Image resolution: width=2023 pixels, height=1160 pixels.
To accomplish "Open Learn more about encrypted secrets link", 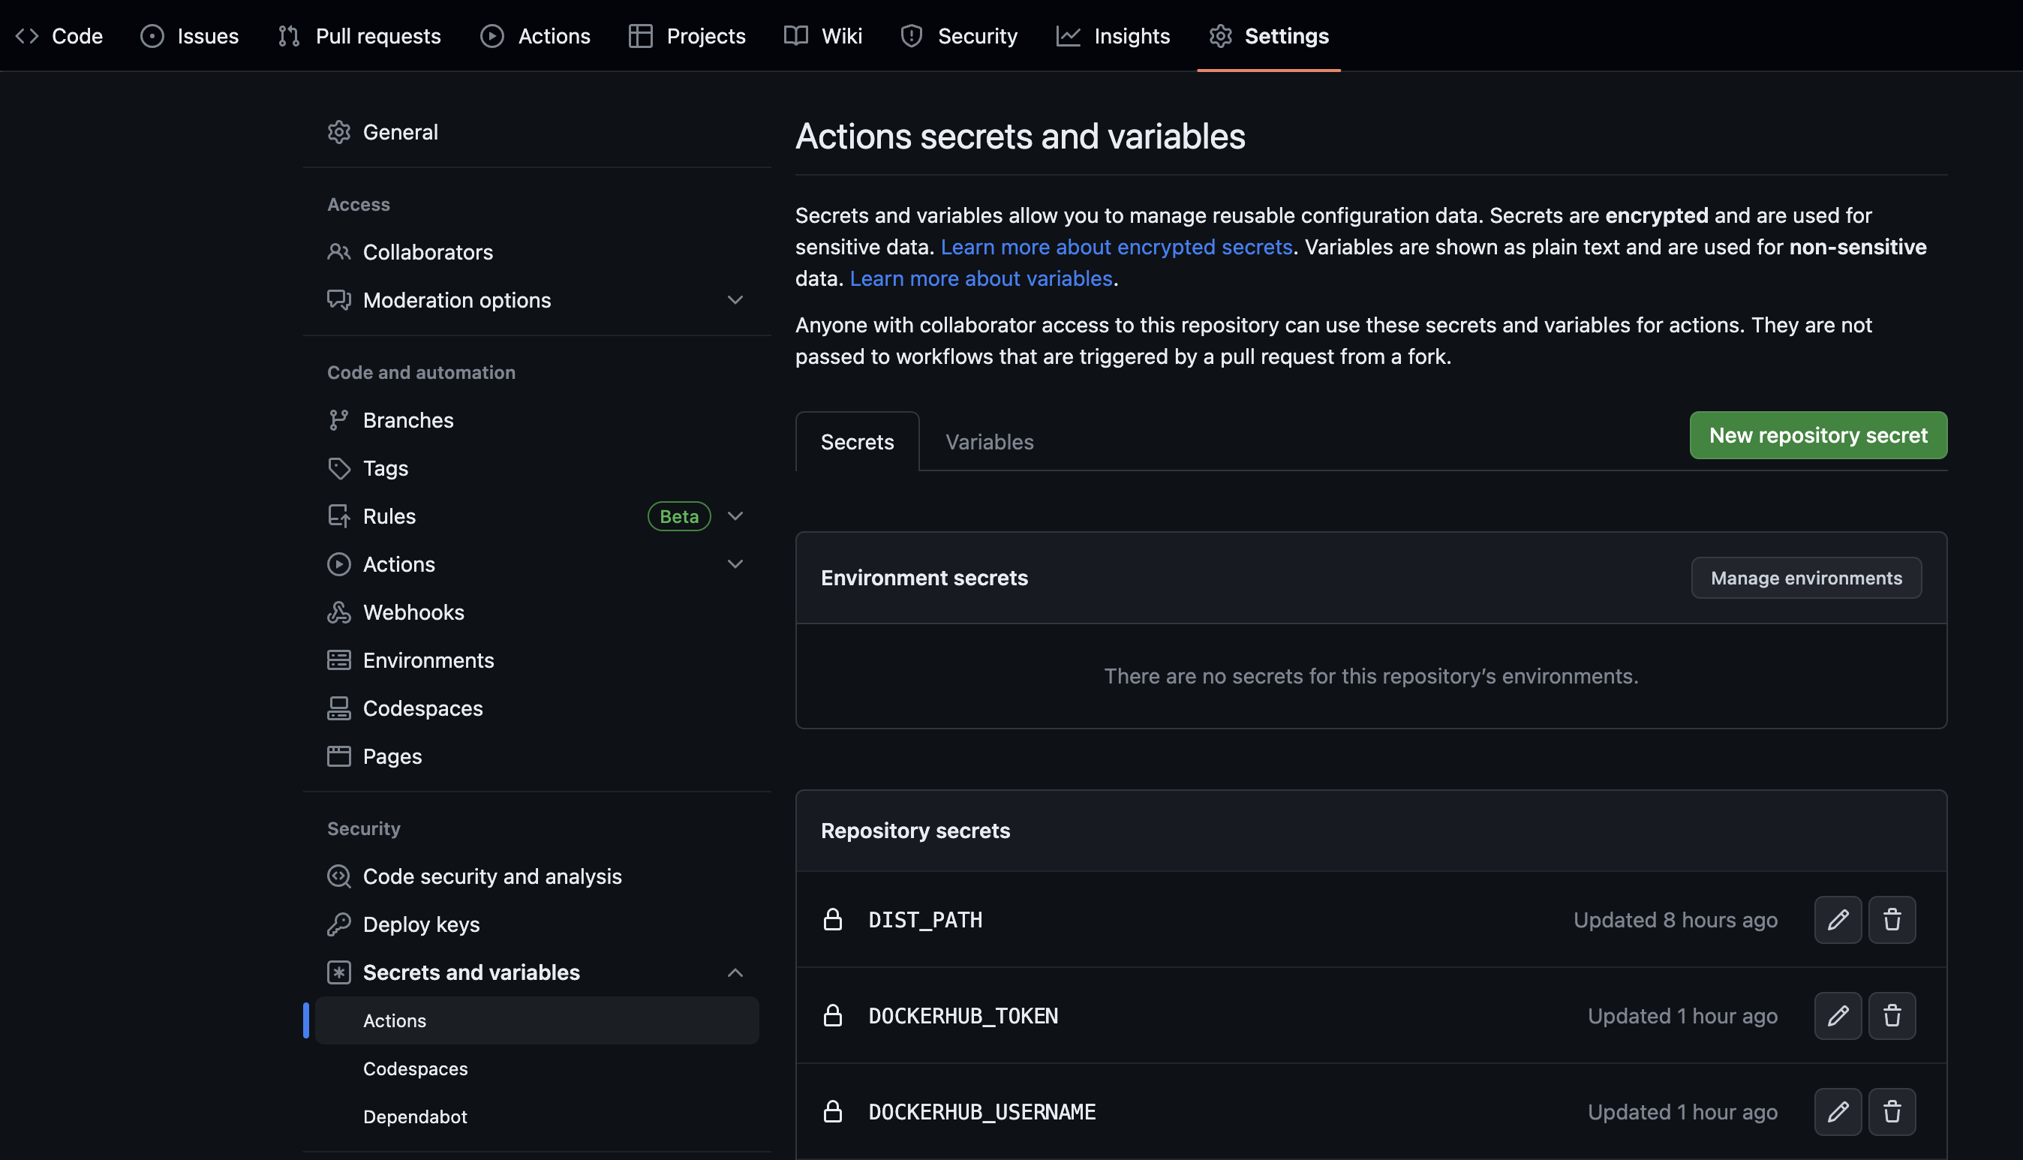I will [1116, 247].
